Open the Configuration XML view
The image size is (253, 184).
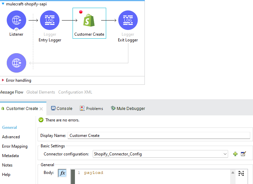[75, 92]
